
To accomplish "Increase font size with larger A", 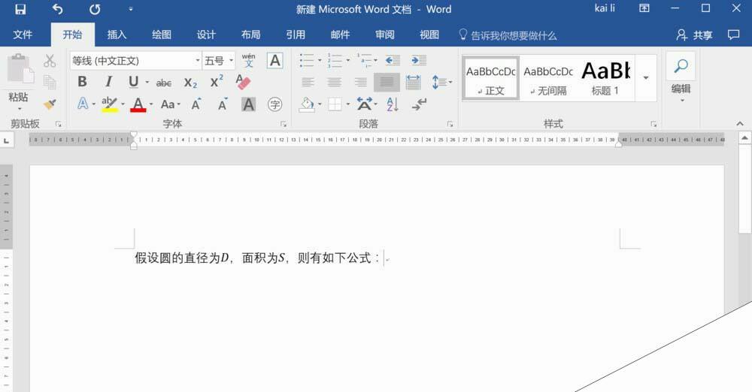I will 196,104.
